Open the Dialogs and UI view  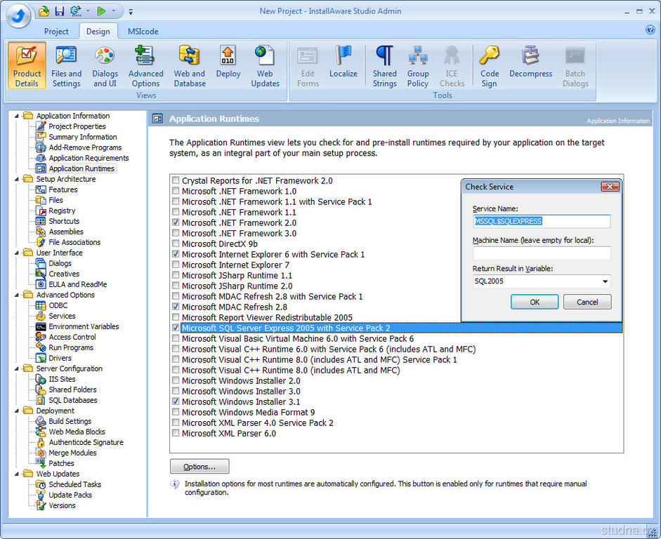click(105, 67)
